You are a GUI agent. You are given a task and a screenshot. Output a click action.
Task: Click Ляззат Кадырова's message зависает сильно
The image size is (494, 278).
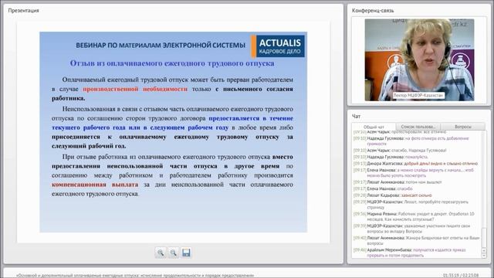pyautogui.click(x=393, y=195)
